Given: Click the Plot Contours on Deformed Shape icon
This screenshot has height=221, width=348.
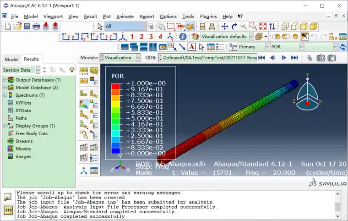Looking at the screenshot, I should [x=84, y=104].
